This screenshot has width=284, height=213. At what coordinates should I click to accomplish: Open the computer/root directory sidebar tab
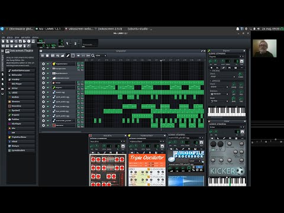pyautogui.click(x=2, y=93)
